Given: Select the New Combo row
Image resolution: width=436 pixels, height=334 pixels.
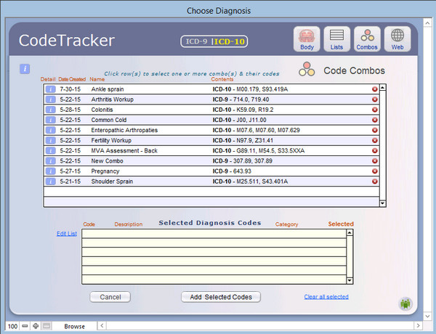Looking at the screenshot, I should [211, 161].
